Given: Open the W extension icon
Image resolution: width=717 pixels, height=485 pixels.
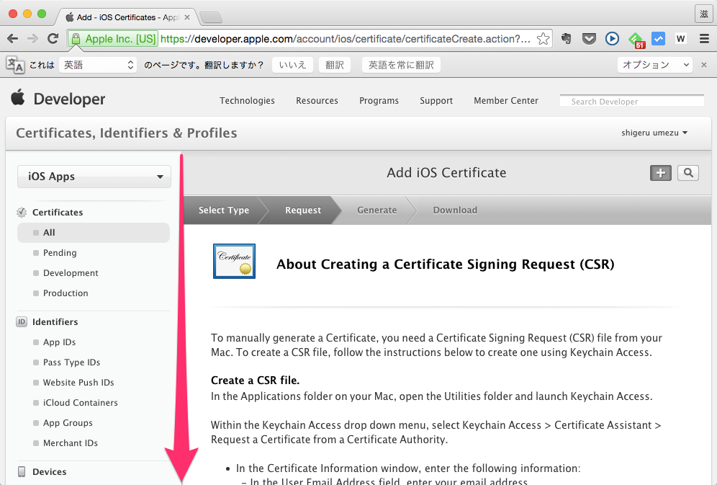Looking at the screenshot, I should (681, 39).
